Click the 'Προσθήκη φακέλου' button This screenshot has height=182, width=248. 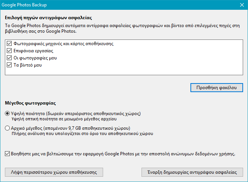pyautogui.click(x=216, y=87)
